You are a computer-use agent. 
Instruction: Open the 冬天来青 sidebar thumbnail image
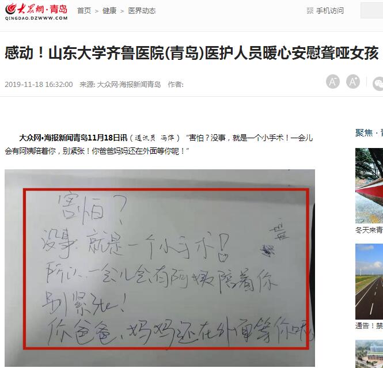click(369, 185)
